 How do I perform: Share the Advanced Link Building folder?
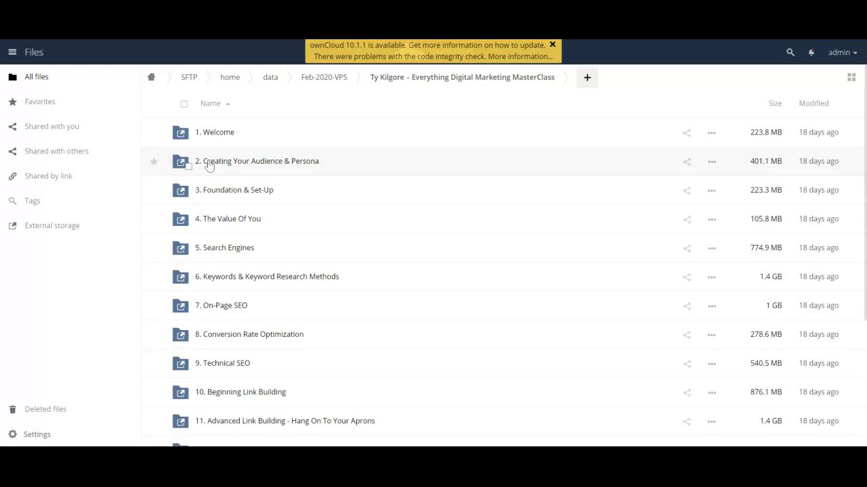pyautogui.click(x=687, y=421)
